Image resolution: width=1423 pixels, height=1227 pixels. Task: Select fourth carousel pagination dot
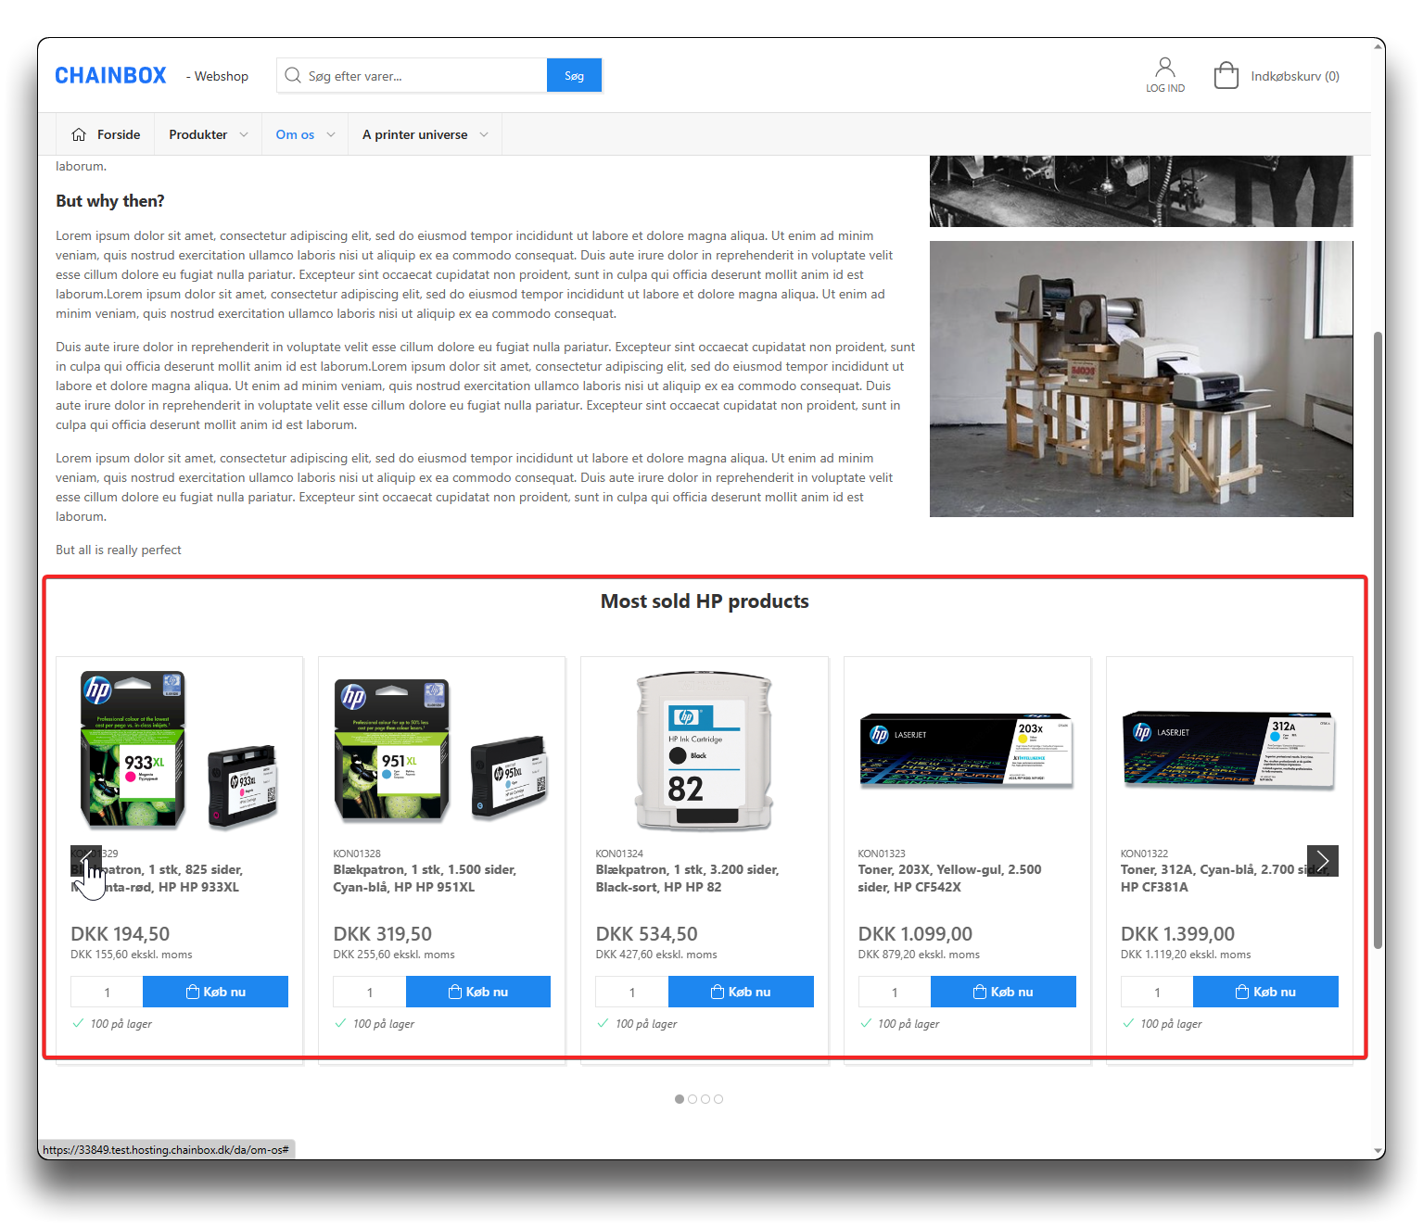718,1099
